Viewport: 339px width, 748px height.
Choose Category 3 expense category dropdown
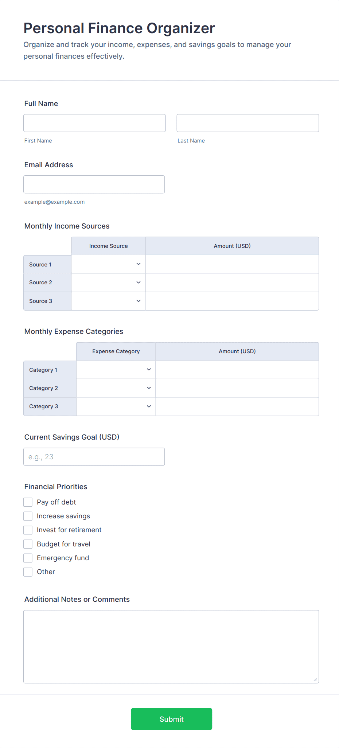(x=116, y=406)
